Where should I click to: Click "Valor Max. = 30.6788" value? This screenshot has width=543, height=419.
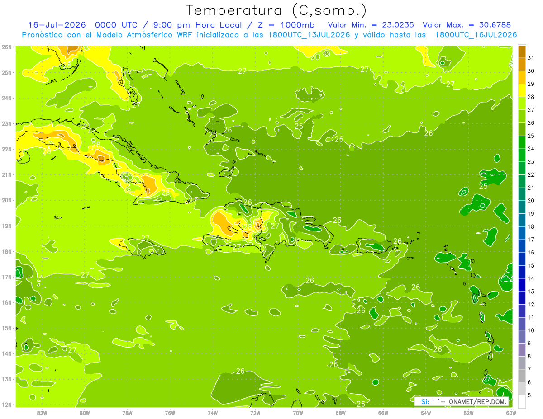pos(467,25)
